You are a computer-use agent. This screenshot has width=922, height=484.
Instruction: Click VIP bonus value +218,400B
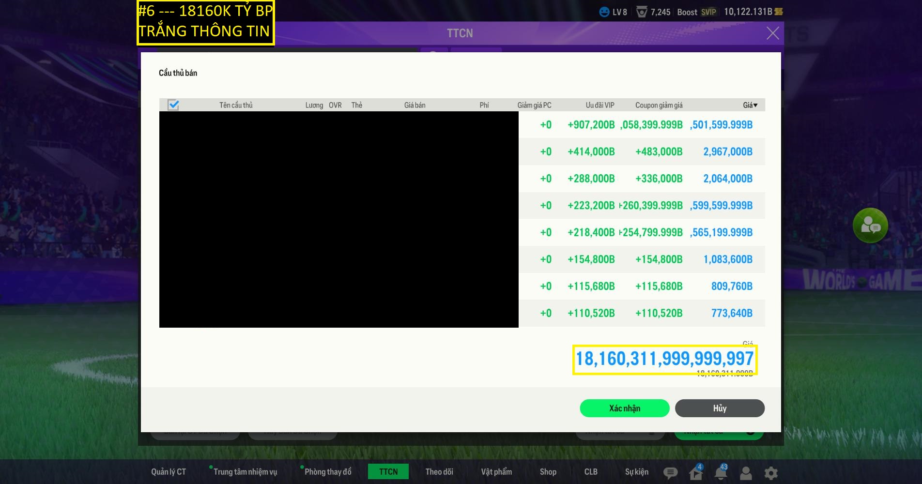(591, 232)
